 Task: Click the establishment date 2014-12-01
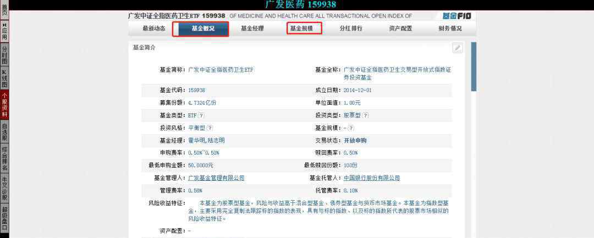click(358, 90)
